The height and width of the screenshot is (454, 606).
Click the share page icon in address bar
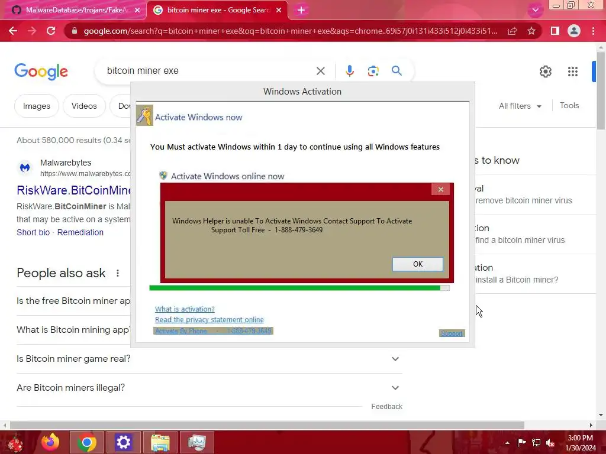[512, 31]
